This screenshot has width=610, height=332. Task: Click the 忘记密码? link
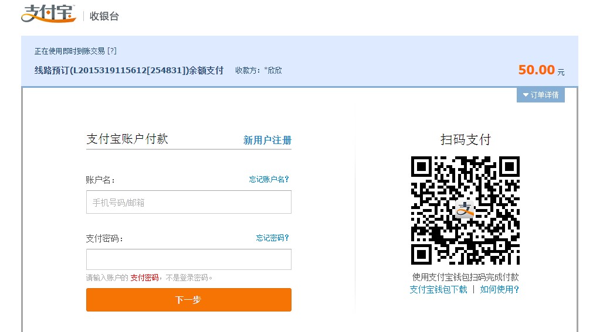pyautogui.click(x=272, y=238)
